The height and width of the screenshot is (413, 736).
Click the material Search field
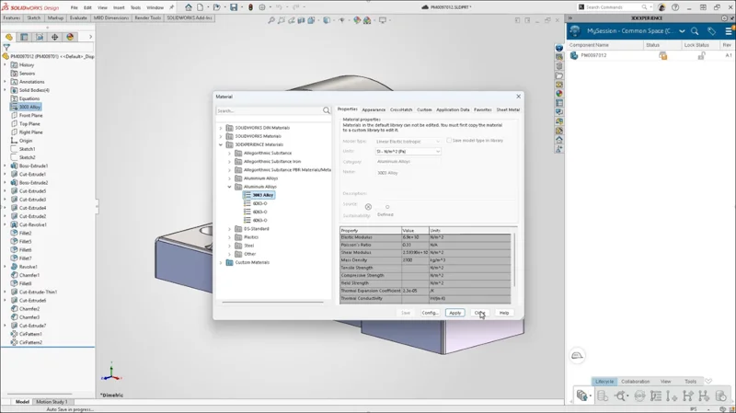(x=269, y=110)
